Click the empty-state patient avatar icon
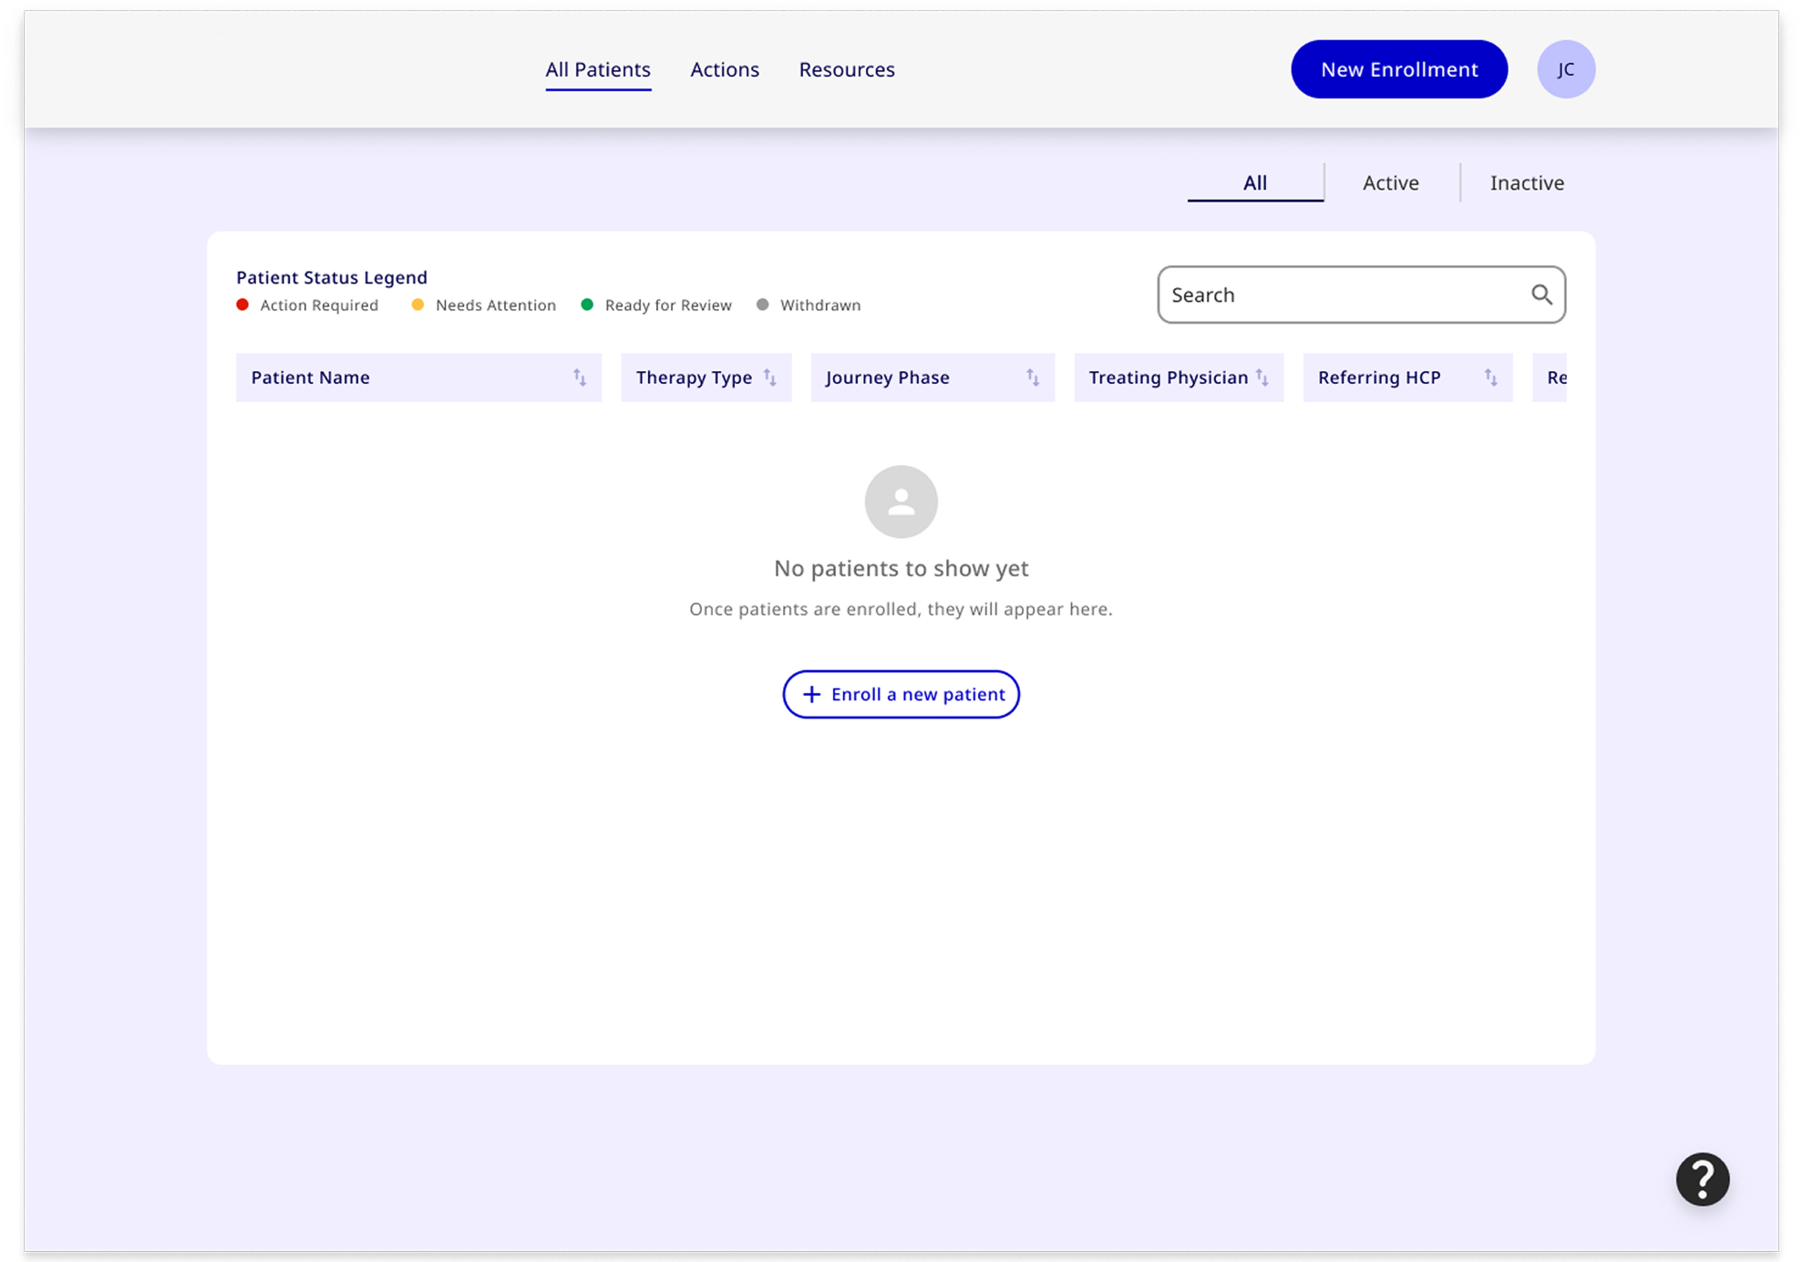 click(x=901, y=502)
